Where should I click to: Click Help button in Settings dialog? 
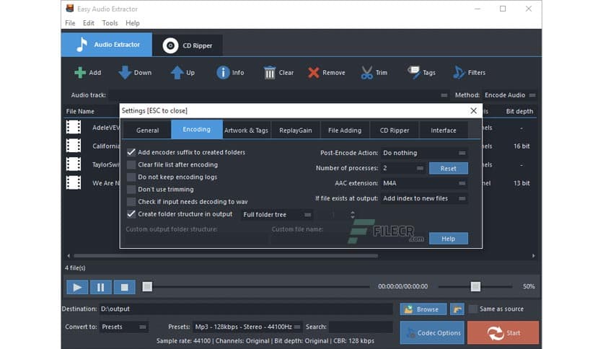[449, 239]
